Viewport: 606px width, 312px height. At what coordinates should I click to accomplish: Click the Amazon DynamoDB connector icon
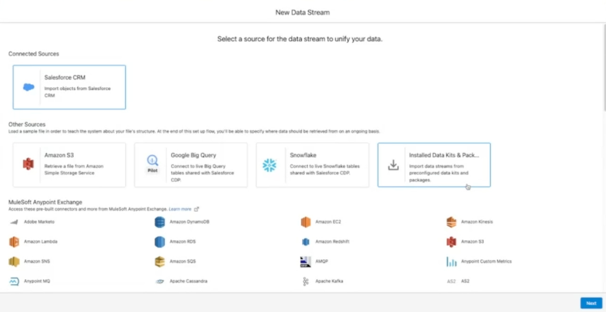pyautogui.click(x=160, y=222)
